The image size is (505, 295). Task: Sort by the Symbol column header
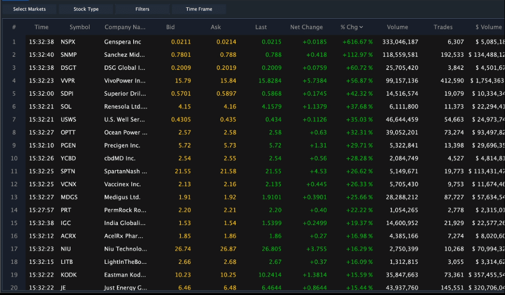pos(80,27)
